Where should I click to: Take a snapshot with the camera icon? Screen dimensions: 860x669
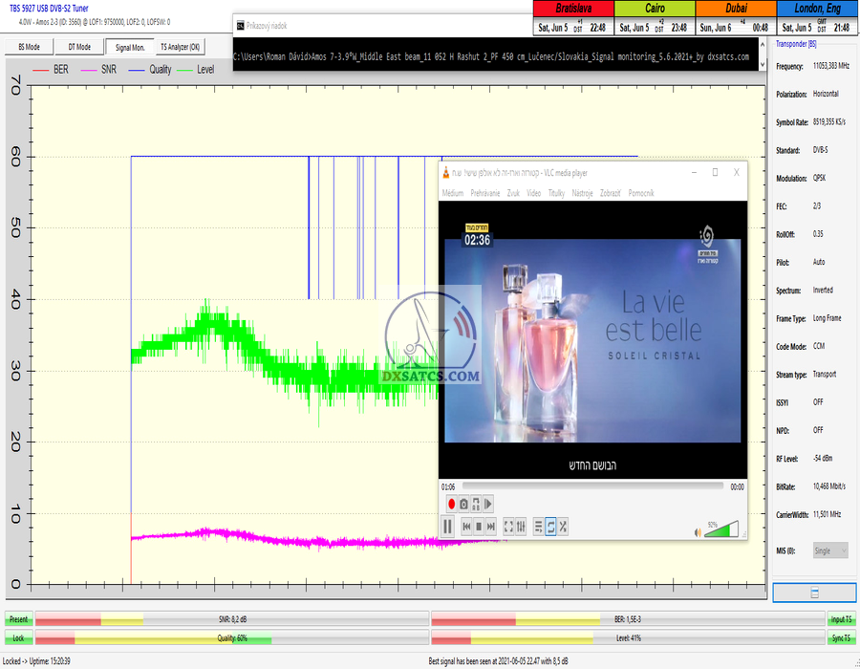tap(463, 504)
